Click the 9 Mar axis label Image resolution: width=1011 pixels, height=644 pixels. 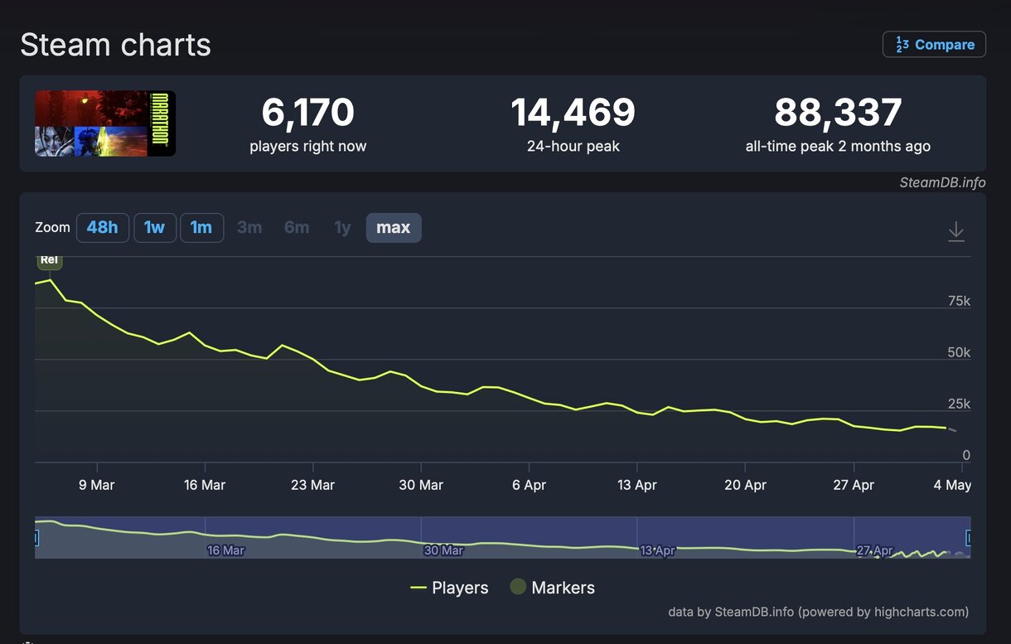(x=97, y=485)
